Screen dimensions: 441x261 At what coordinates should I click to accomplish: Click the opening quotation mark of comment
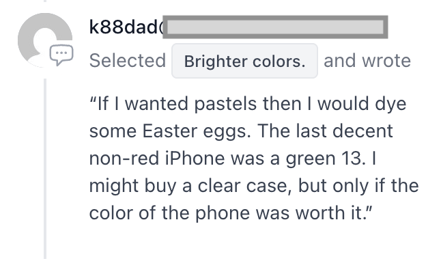coord(93,99)
